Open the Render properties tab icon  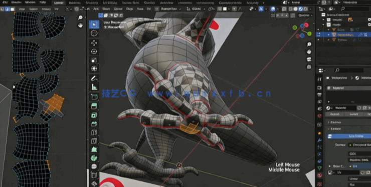(319, 87)
